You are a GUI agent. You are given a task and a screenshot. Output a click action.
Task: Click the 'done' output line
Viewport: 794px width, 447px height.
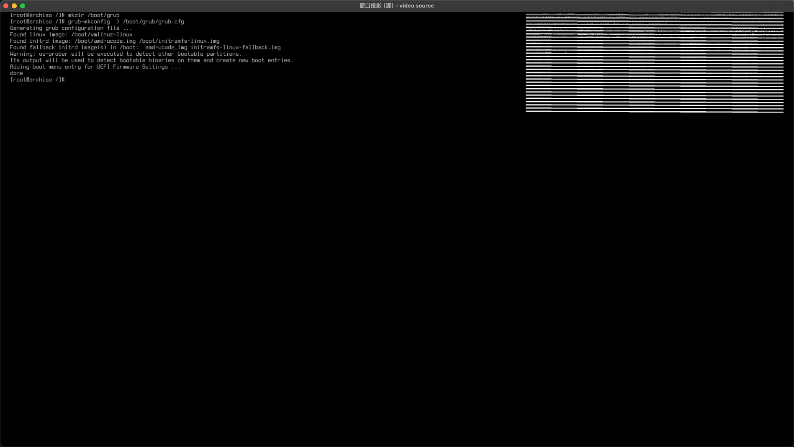tap(16, 73)
